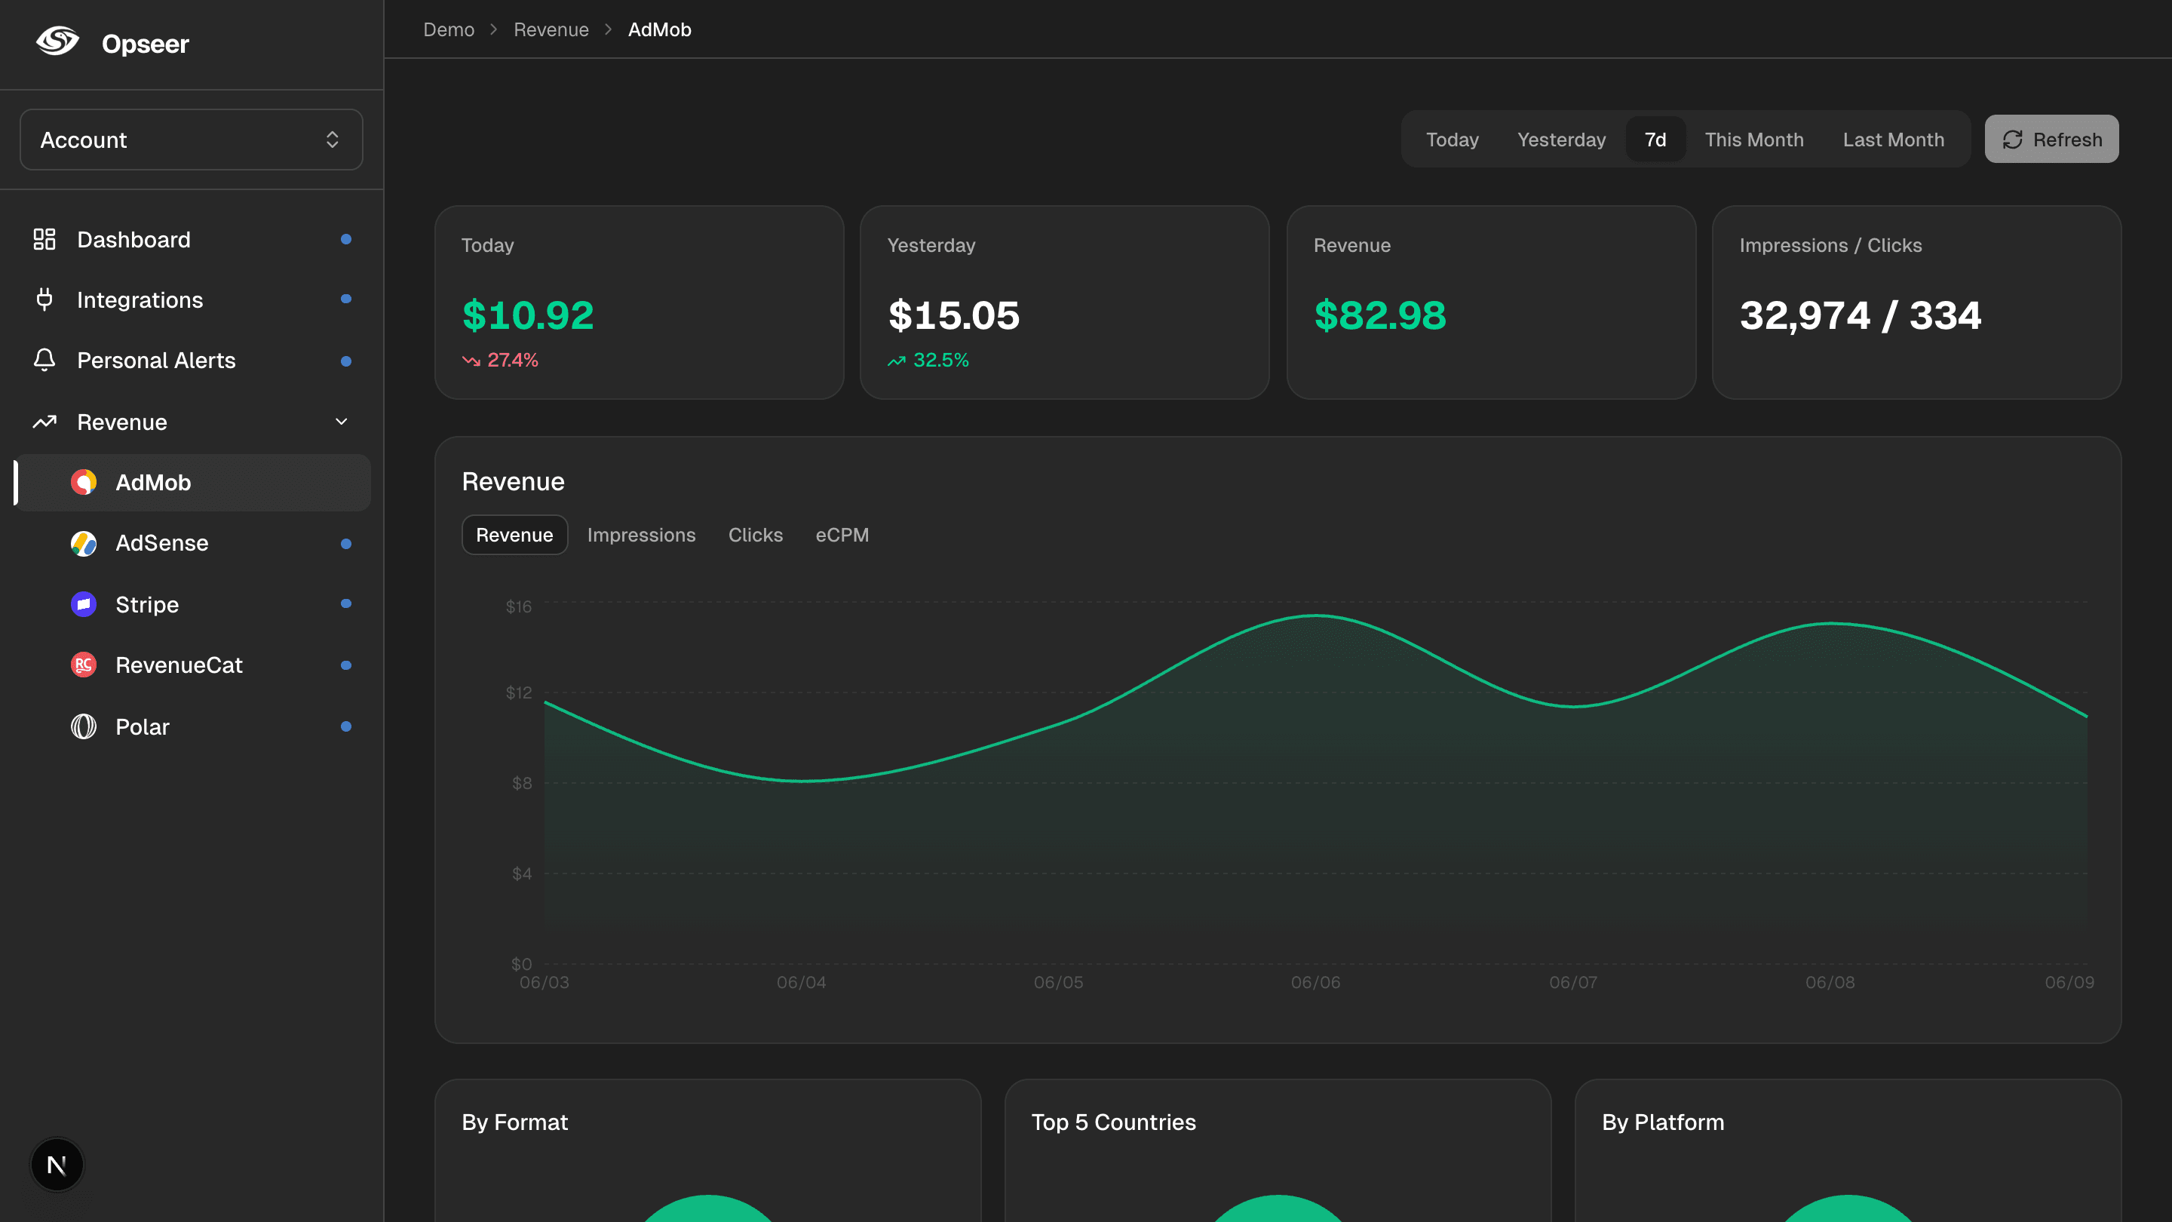
Task: Click the $82.98 Revenue value
Action: (x=1379, y=315)
